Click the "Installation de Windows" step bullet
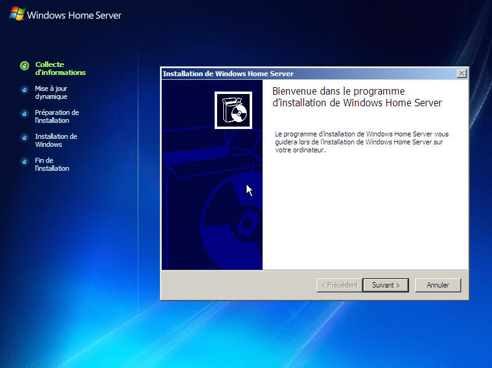The width and height of the screenshot is (492, 368). click(25, 137)
